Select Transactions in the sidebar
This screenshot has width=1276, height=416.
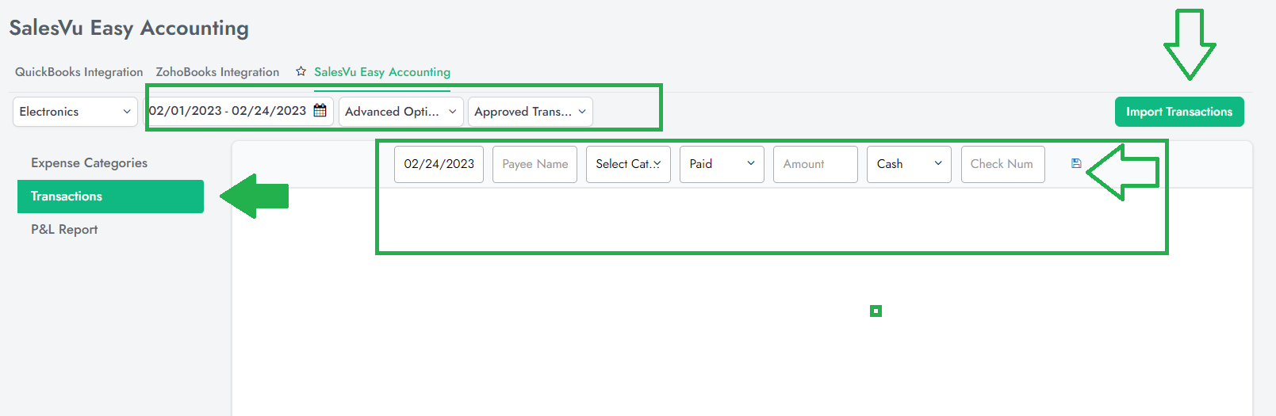110,197
